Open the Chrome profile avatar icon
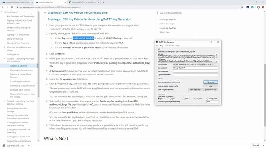Screen dimensions: 266x149 coord(259,7)
